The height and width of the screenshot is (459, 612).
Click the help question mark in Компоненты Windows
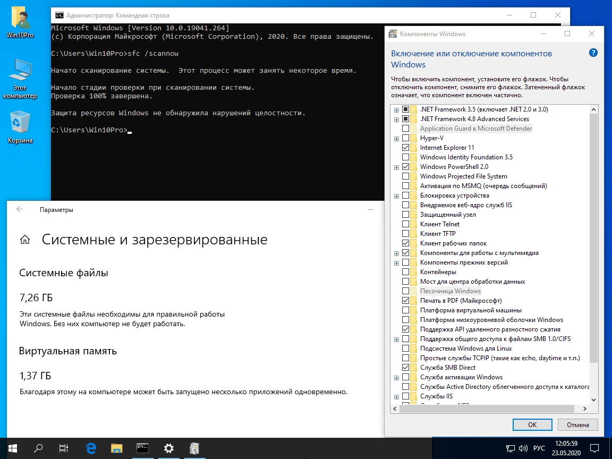(593, 53)
